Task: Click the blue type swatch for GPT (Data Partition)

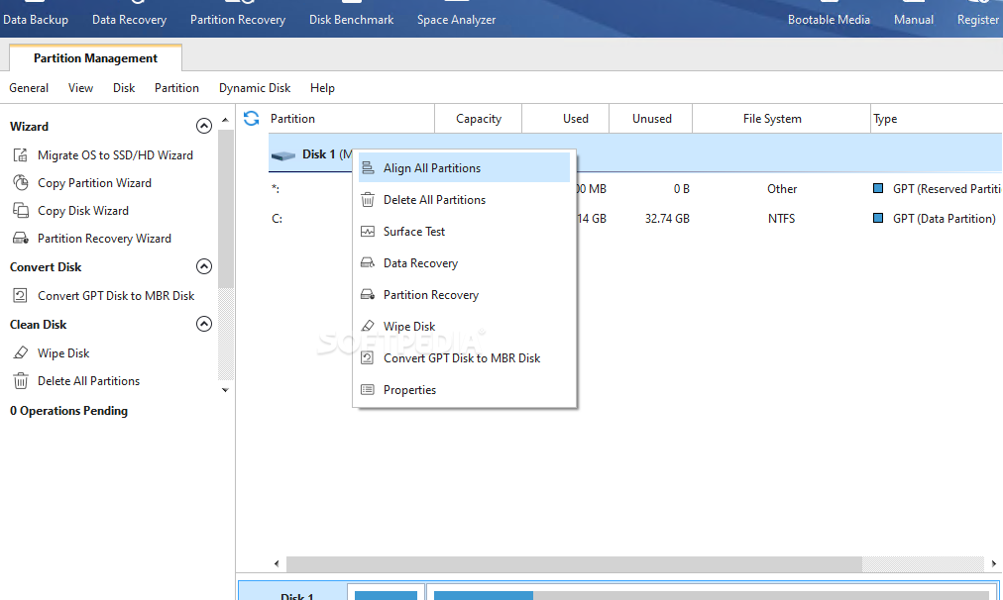Action: pyautogui.click(x=878, y=218)
